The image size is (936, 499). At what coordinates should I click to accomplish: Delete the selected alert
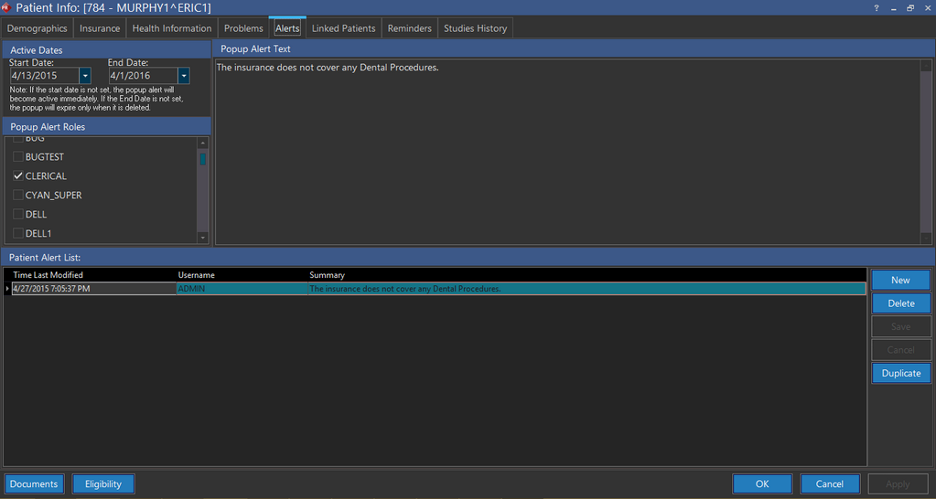pos(900,303)
